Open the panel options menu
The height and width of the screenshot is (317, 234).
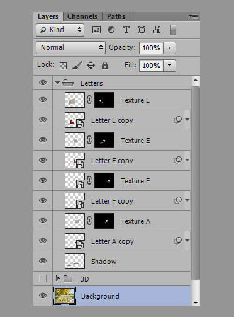click(x=193, y=16)
